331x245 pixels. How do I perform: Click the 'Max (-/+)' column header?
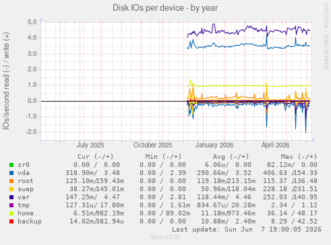tap(299, 157)
